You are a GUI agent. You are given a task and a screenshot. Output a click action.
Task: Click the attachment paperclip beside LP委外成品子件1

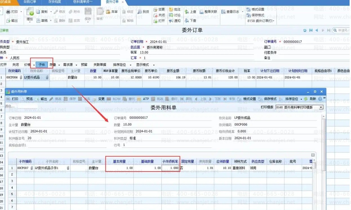tap(68, 168)
